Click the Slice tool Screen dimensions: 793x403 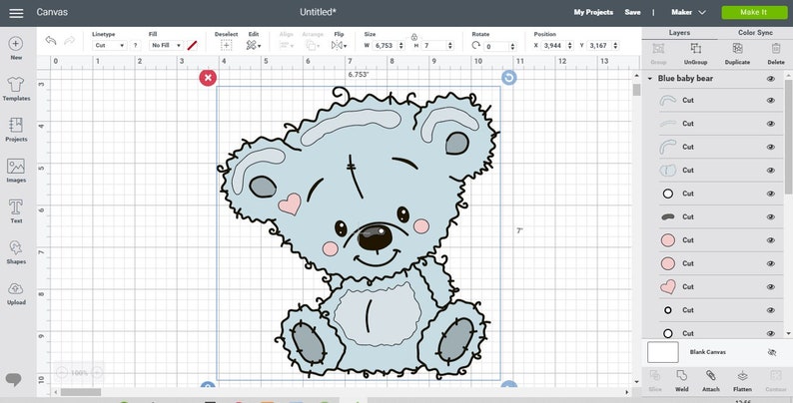[x=654, y=376]
